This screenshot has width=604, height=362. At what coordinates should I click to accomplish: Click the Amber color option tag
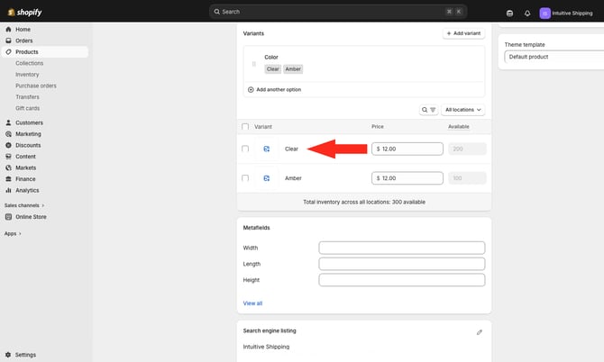tap(293, 68)
